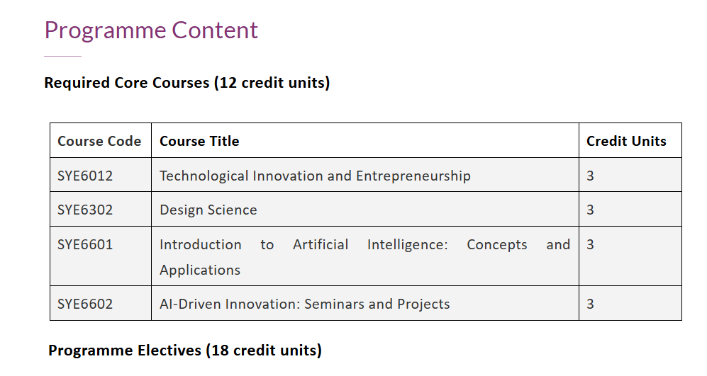
Task: Click credit units value for SYE6012
Action: coord(591,176)
